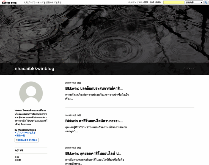Screen dimensions: 209x165
Task: Focus the yellow search input field
Action: (x=174, y=2)
